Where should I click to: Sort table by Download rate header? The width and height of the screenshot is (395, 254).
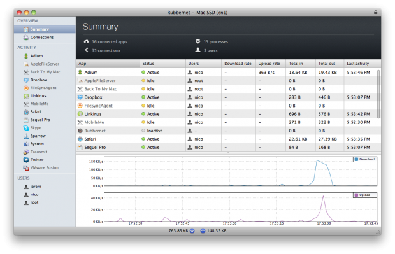coord(238,64)
